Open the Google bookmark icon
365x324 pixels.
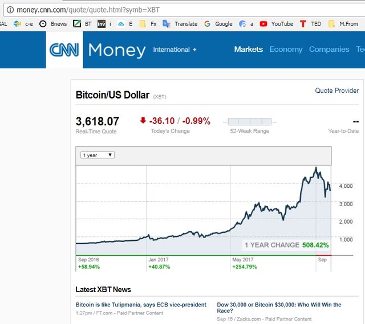pyautogui.click(x=207, y=24)
